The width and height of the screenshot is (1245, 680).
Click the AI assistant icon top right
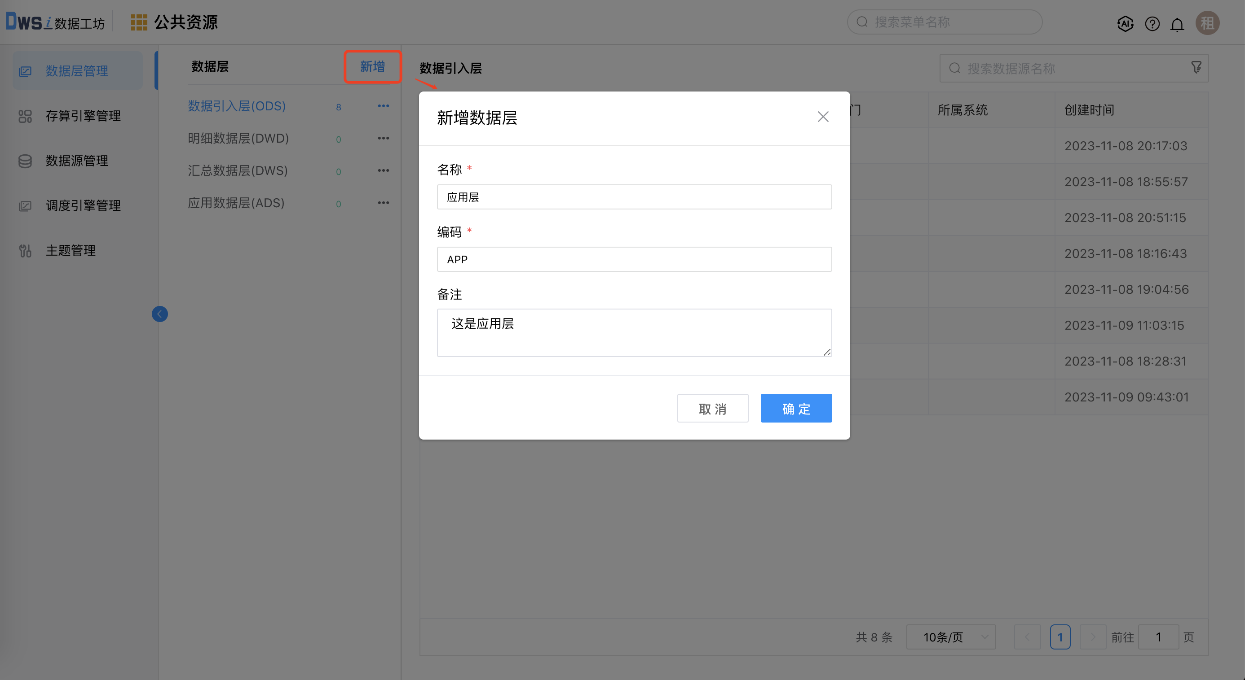point(1126,23)
